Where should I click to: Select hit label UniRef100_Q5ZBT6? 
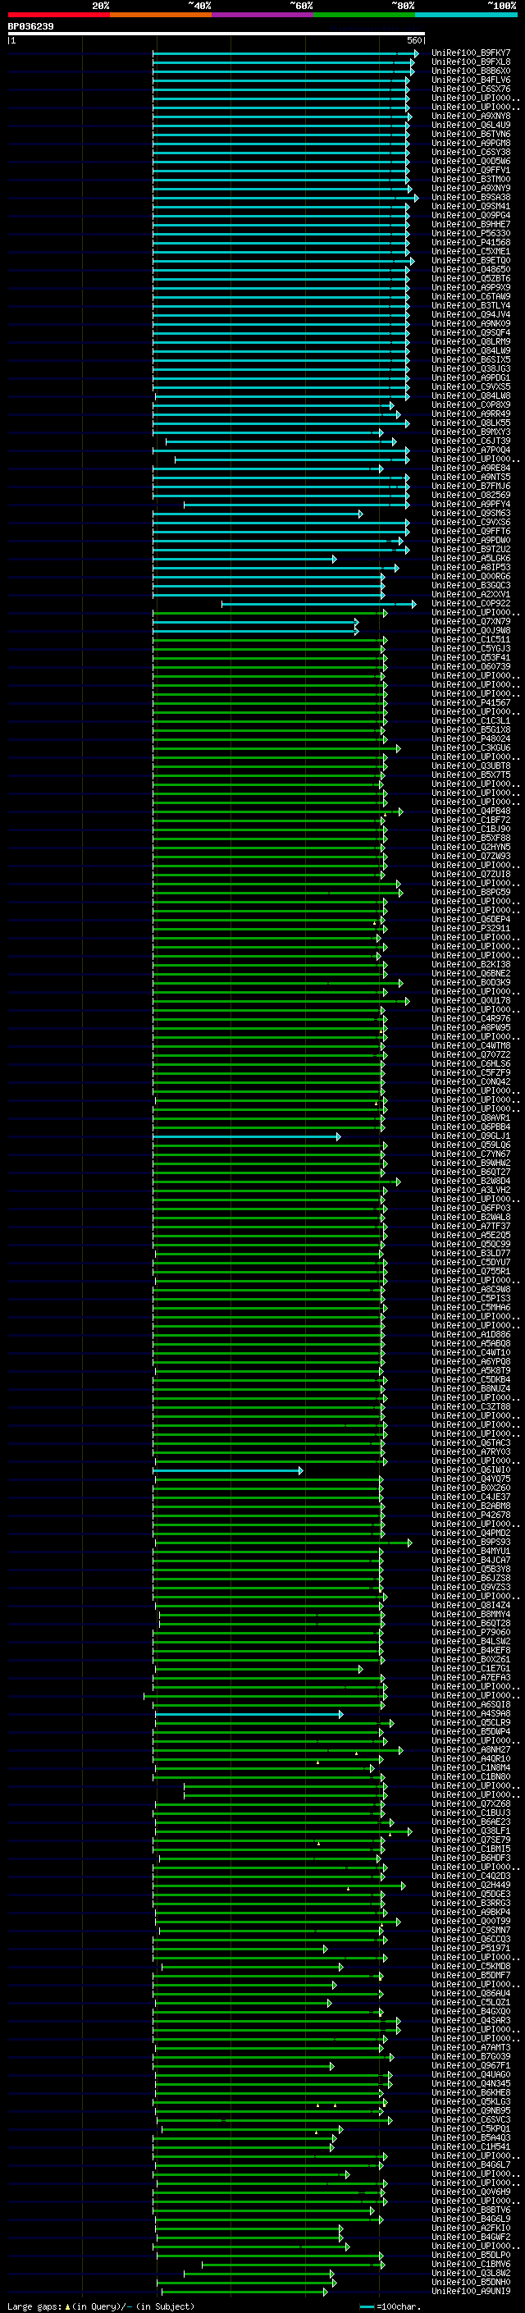pyautogui.click(x=471, y=278)
